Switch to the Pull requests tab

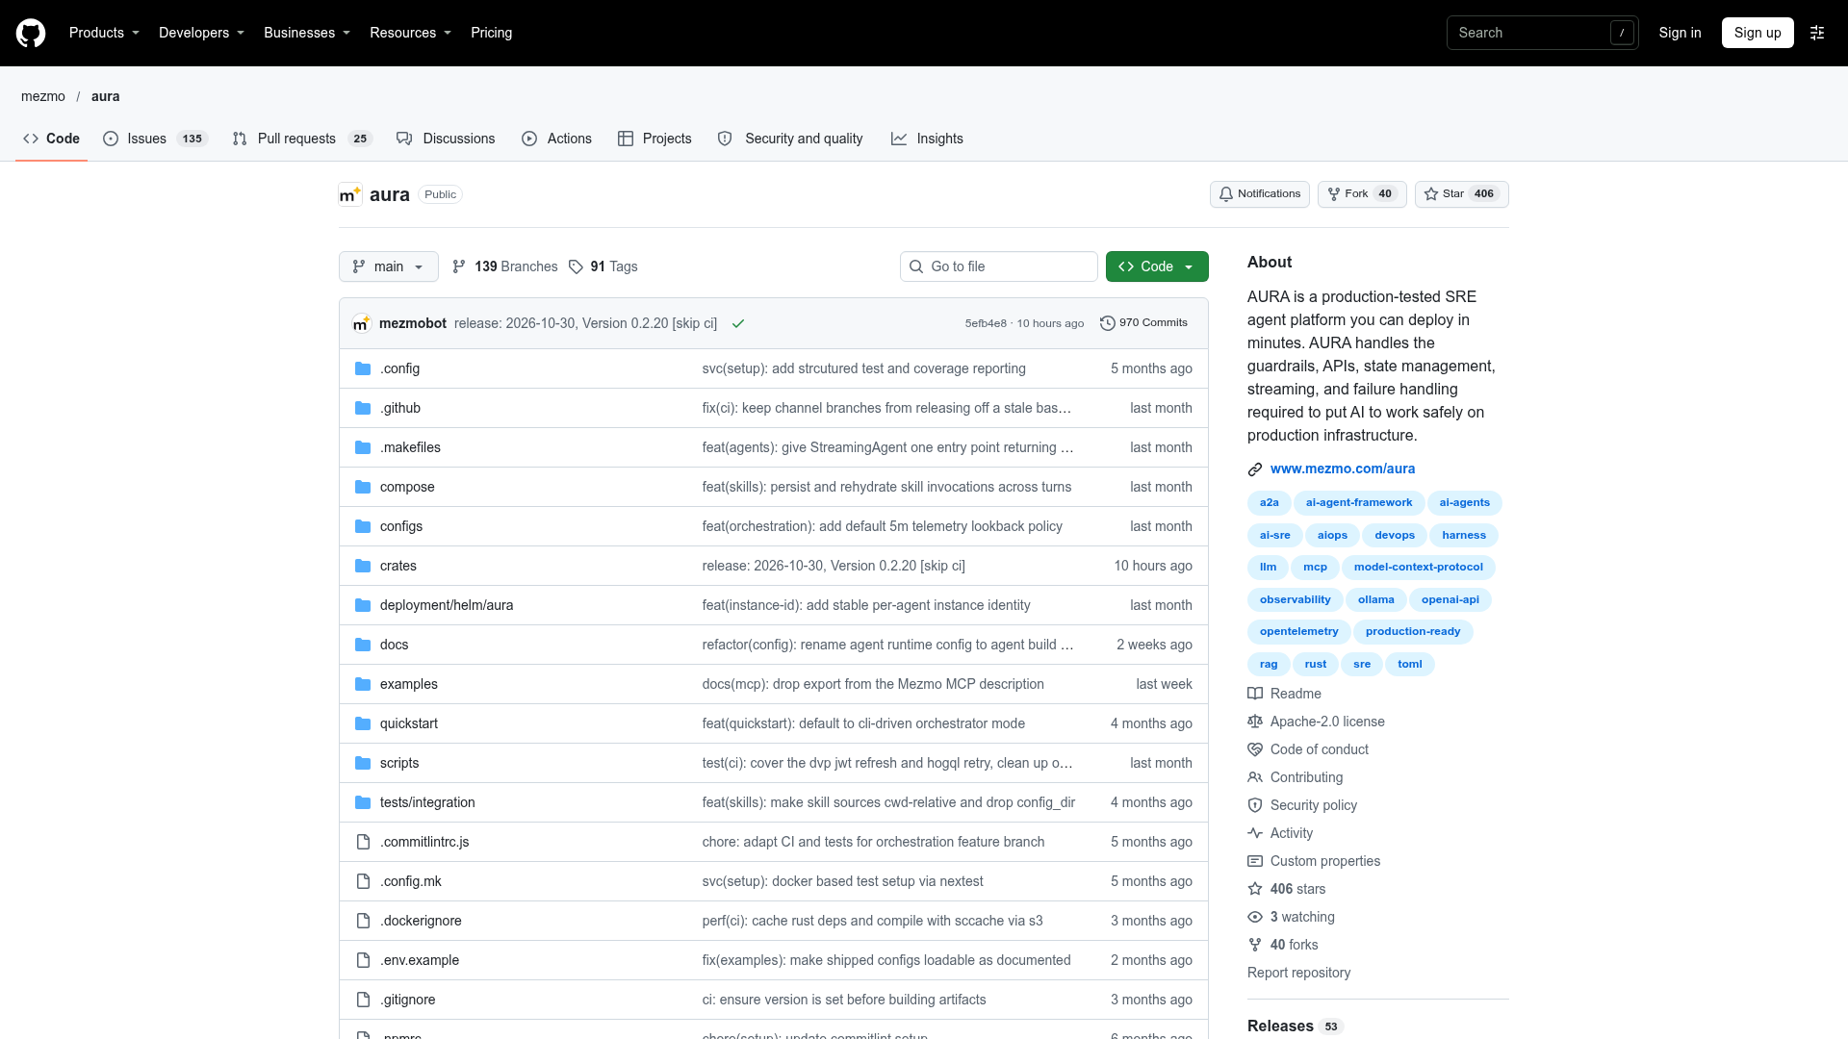(302, 139)
